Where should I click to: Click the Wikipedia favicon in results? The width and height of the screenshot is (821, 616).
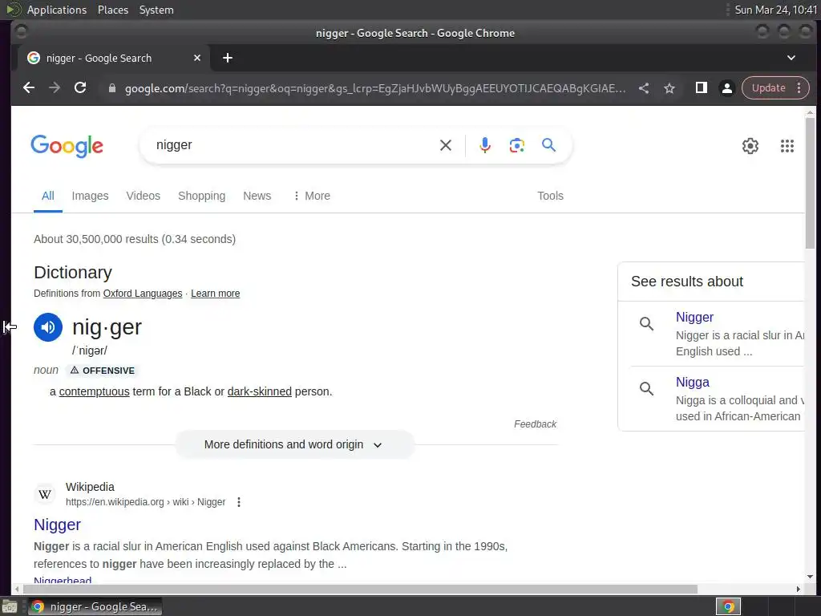coord(45,494)
